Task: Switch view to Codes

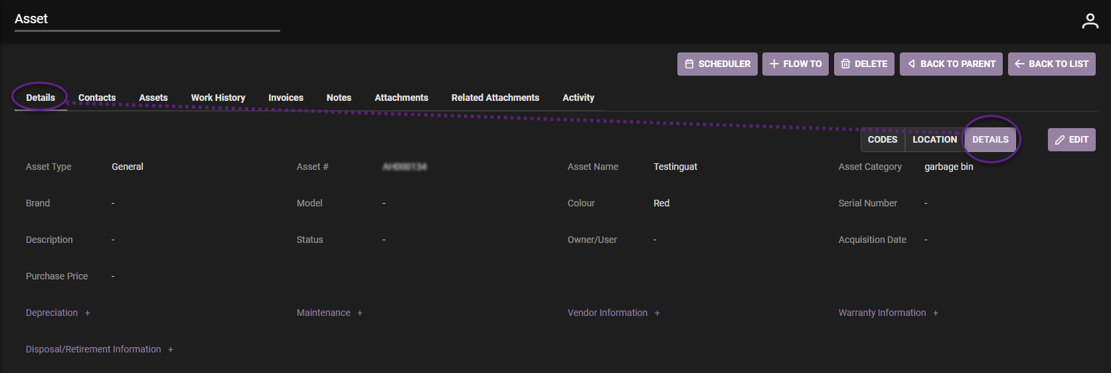Action: pyautogui.click(x=882, y=140)
